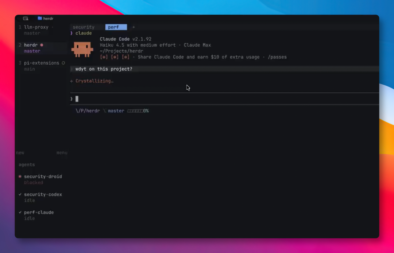Click the red blocked indicator for security·droid
The height and width of the screenshot is (253, 394).
pos(20,176)
